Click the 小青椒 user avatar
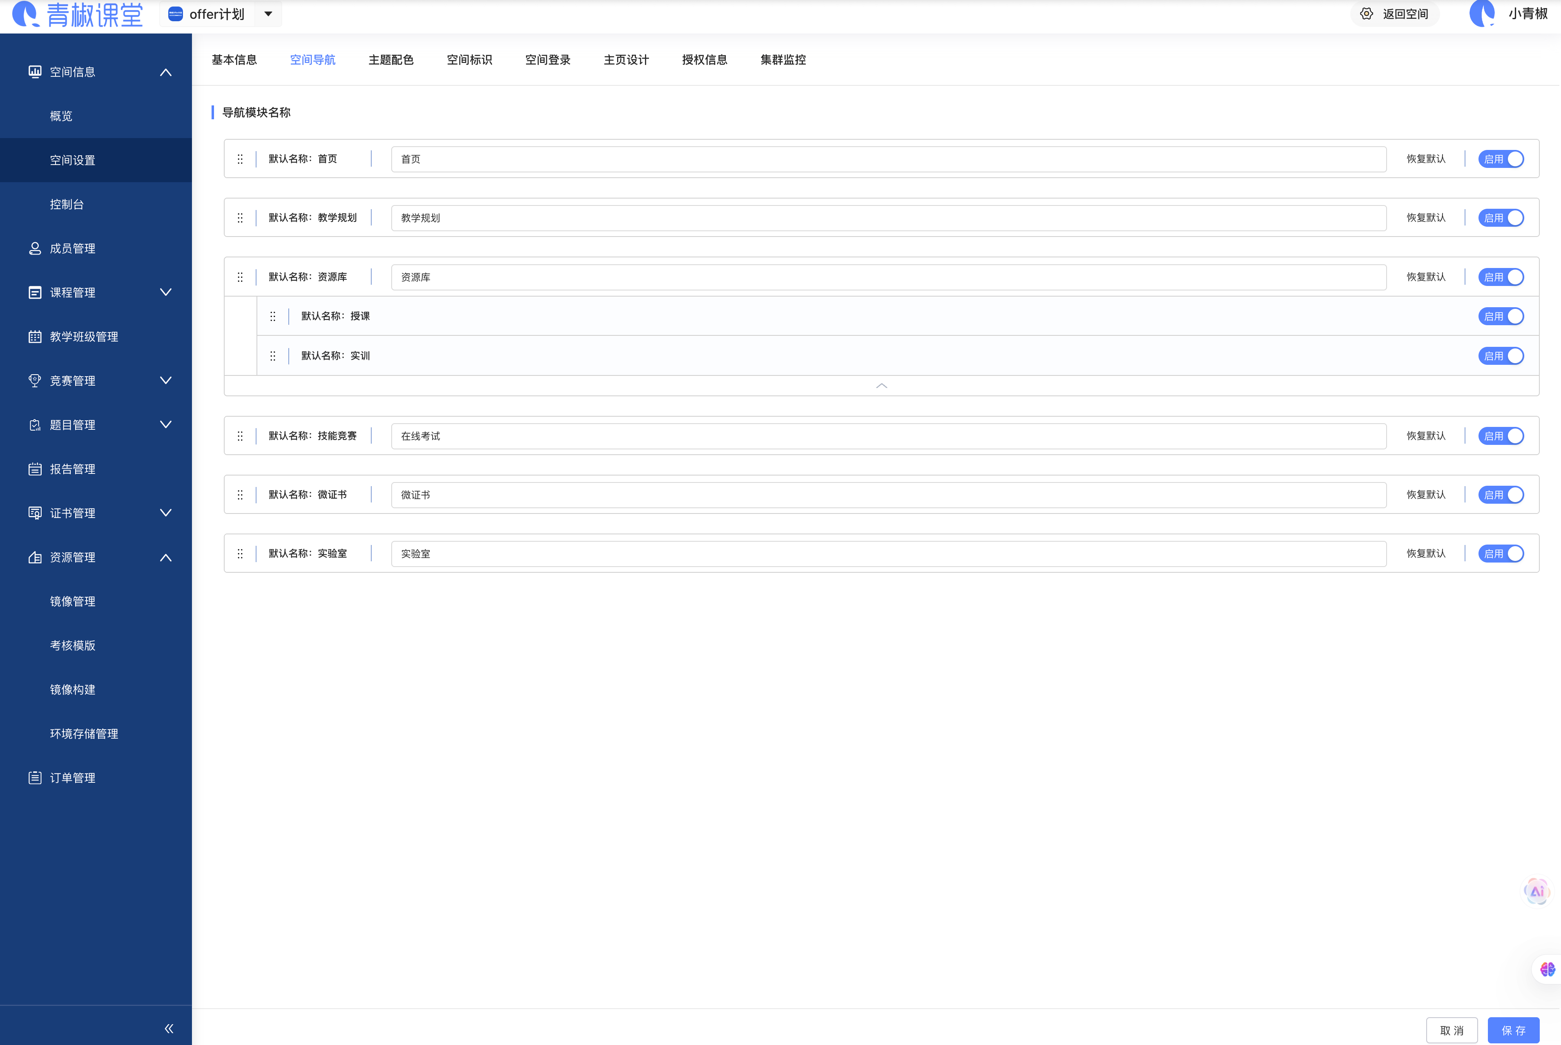Image resolution: width=1561 pixels, height=1045 pixels. (x=1482, y=14)
